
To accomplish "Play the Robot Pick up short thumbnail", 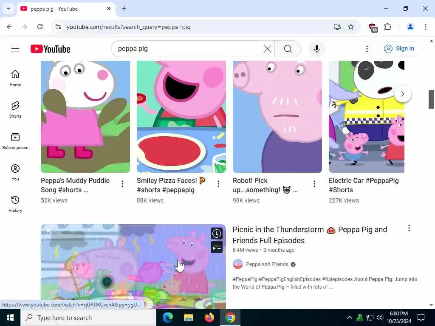I will [x=277, y=116].
